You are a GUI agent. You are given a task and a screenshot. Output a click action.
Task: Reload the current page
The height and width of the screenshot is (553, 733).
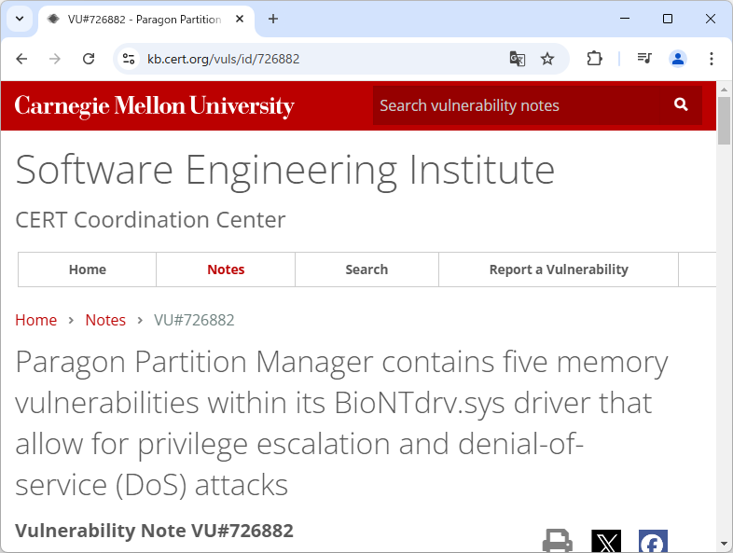89,59
